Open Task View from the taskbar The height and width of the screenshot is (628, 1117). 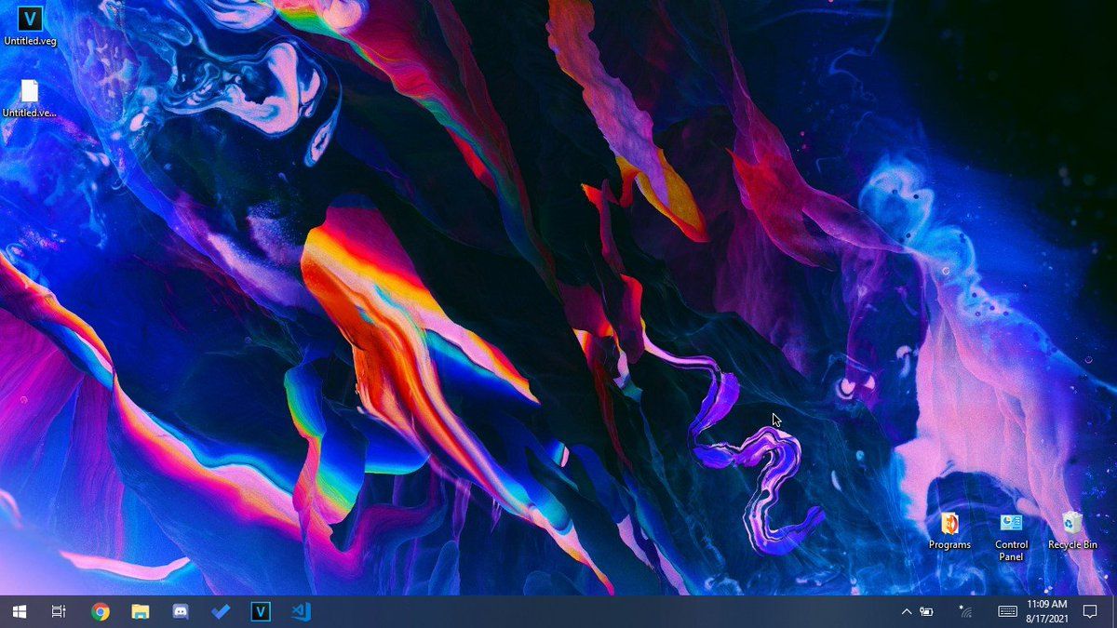coord(59,611)
